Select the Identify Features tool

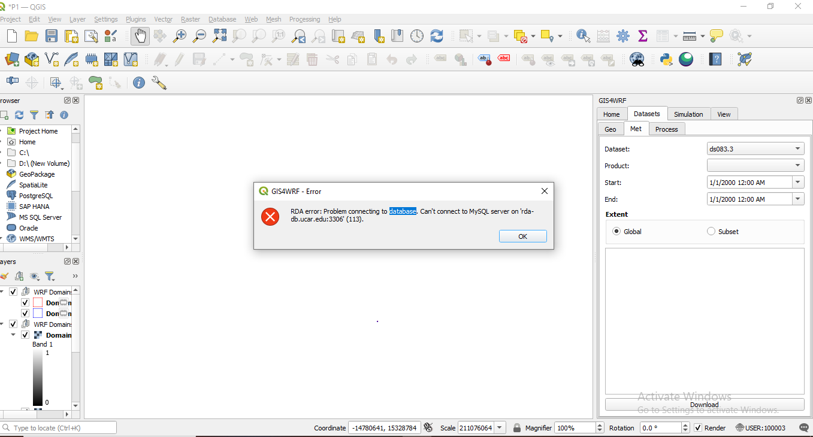(583, 36)
